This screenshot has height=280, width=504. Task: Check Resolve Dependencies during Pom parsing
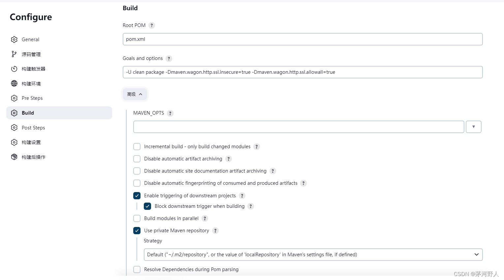coord(137,269)
